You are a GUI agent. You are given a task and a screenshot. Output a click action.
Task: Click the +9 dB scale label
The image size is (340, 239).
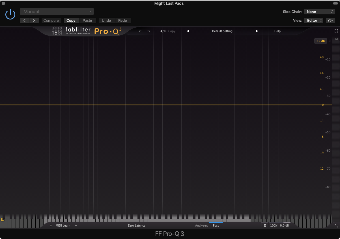[322, 57]
